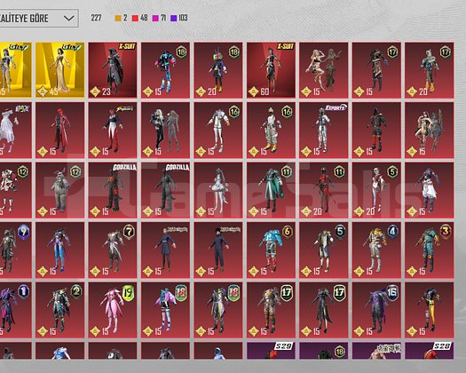Select the golden gown outfit on yellow background

pos(60,70)
